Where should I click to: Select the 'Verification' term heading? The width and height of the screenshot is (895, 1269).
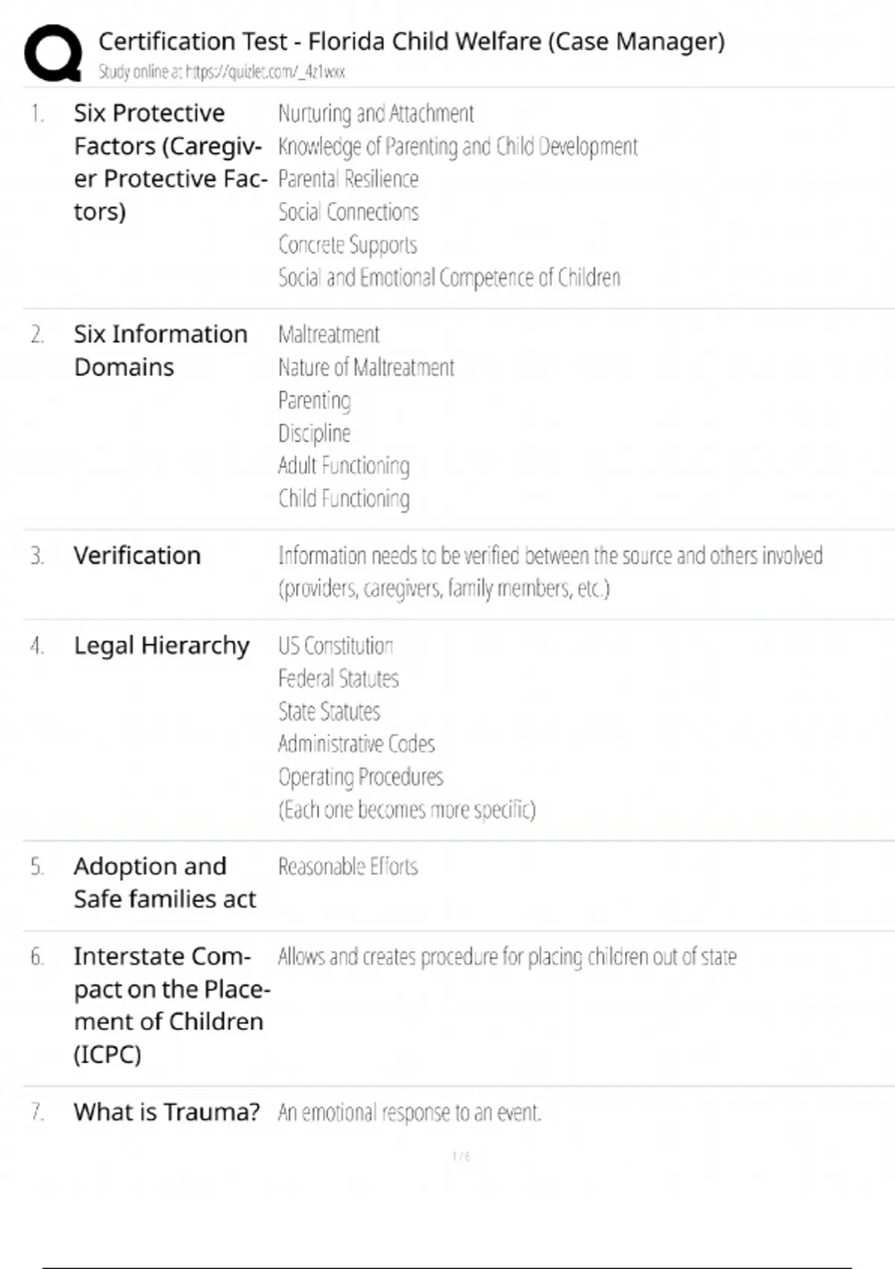(x=137, y=555)
